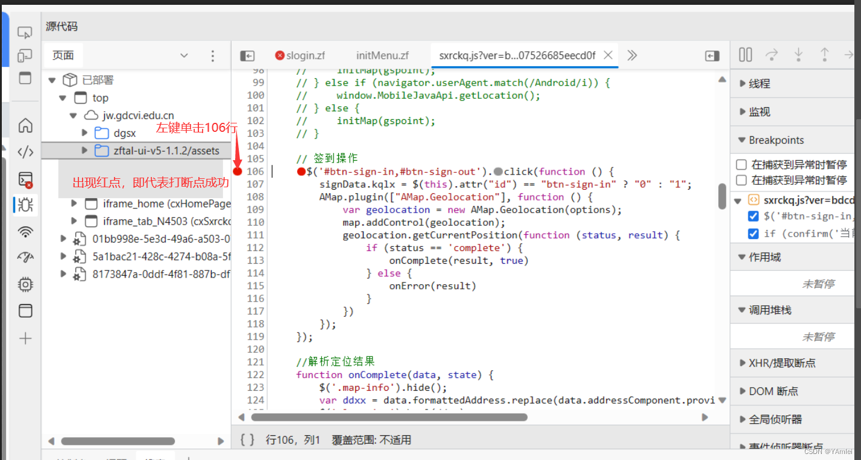Image resolution: width=861 pixels, height=460 pixels.
Task: Toggle device emulation icon in activity bar
Action: click(x=25, y=55)
